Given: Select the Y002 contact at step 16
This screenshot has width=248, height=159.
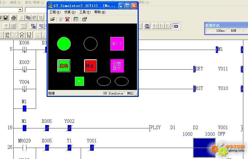Looking at the screenshot, I should tap(69, 128).
